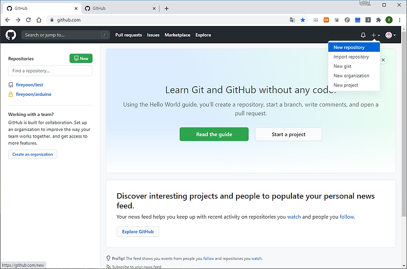The width and height of the screenshot is (407, 269).
Task: Focus the Search or jump to field
Action: point(66,35)
